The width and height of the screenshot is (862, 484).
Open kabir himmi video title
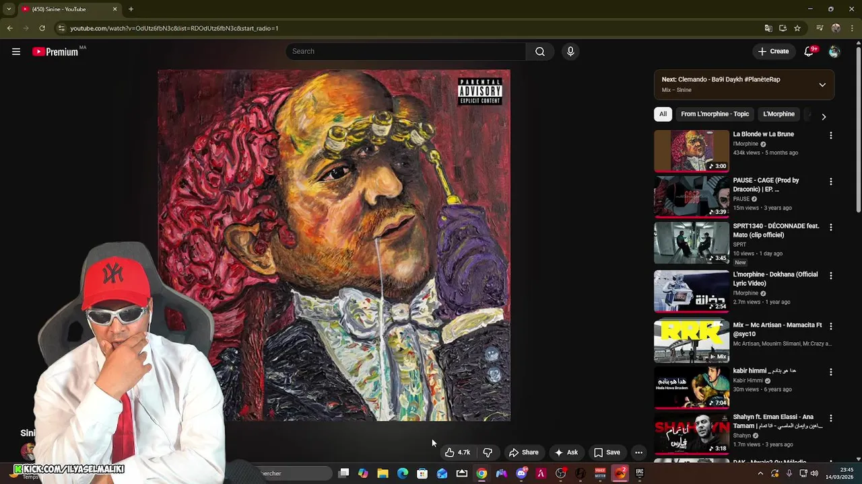pyautogui.click(x=764, y=370)
